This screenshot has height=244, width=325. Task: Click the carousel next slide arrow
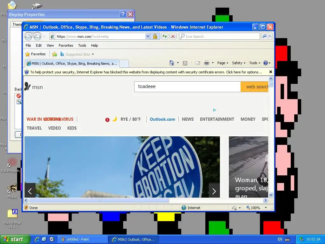pyautogui.click(x=214, y=191)
